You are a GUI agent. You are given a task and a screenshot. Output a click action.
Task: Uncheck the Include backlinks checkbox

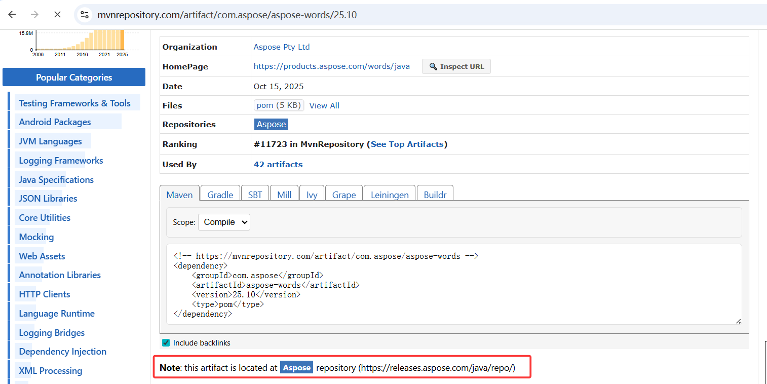tap(166, 343)
